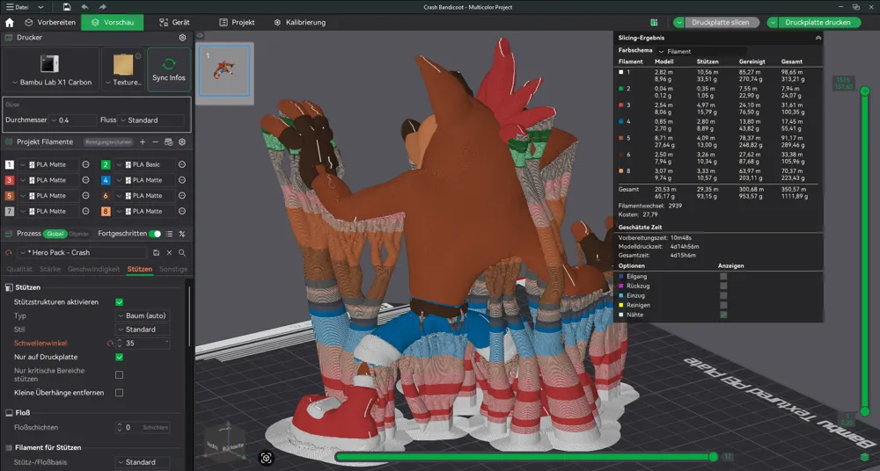Switch to the Vorbereiten tab
This screenshot has width=880, height=471.
click(x=50, y=23)
